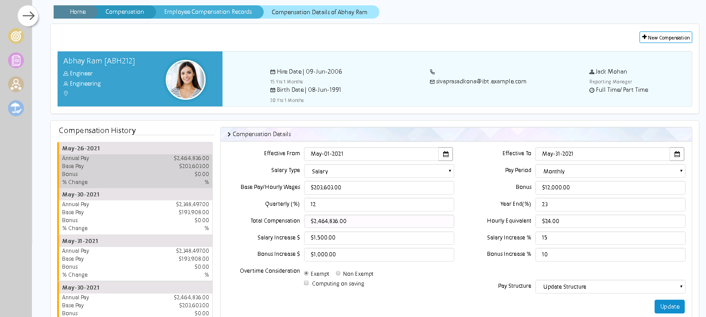Open the blue beach umbrella sidebar icon
Viewport: 706px width, 317px height.
[x=16, y=108]
